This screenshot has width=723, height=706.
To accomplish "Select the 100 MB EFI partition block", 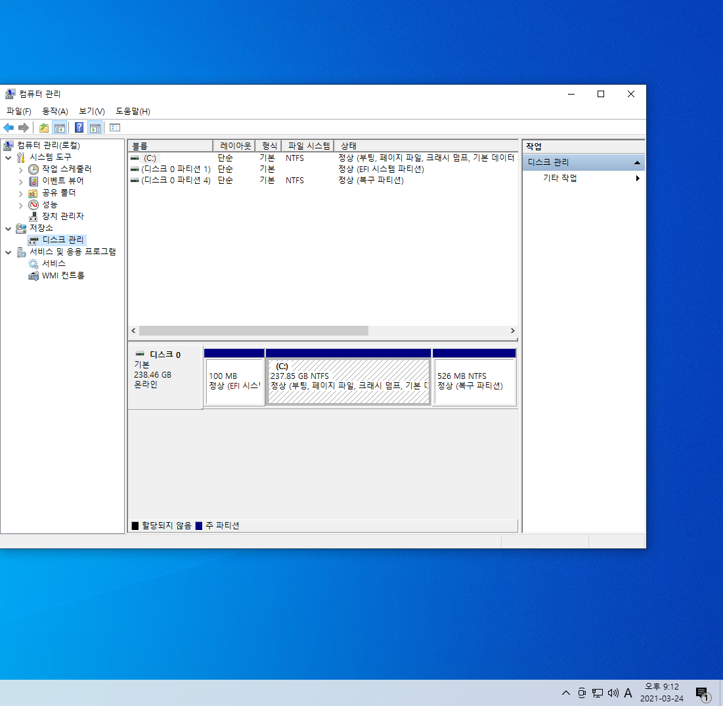I will pos(234,377).
